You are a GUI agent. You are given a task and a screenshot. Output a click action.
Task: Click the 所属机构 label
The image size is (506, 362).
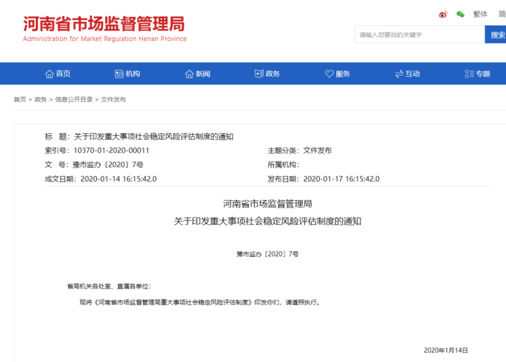(x=283, y=165)
